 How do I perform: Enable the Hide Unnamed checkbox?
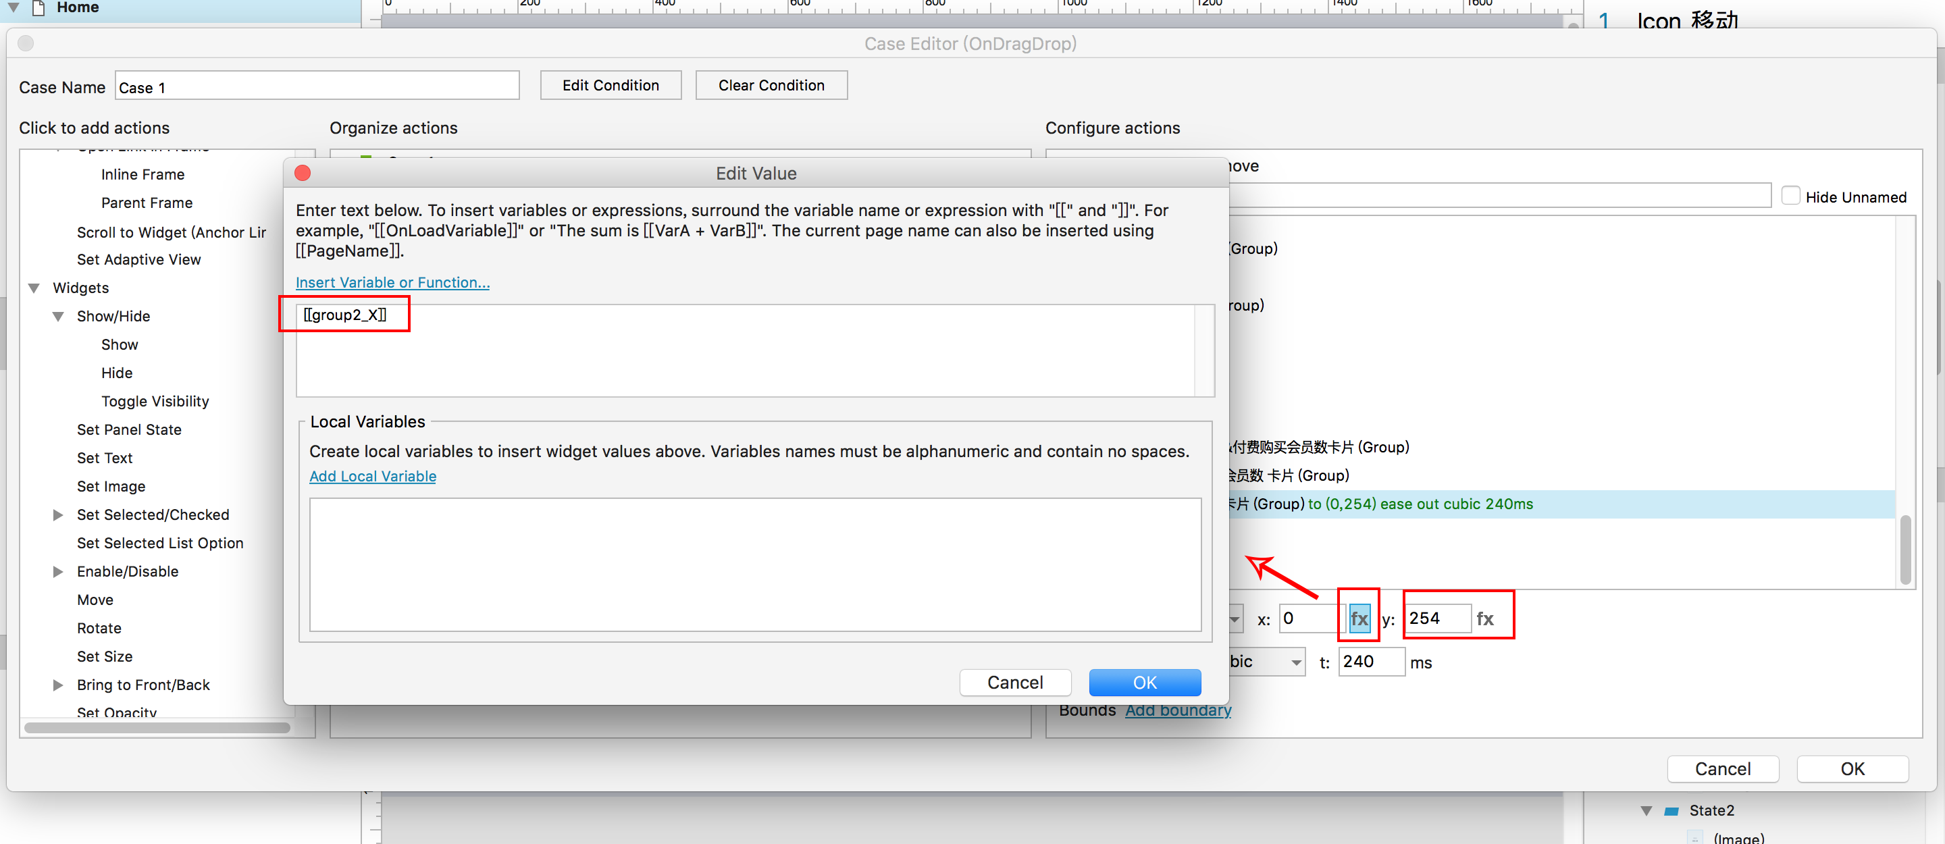pos(1790,196)
